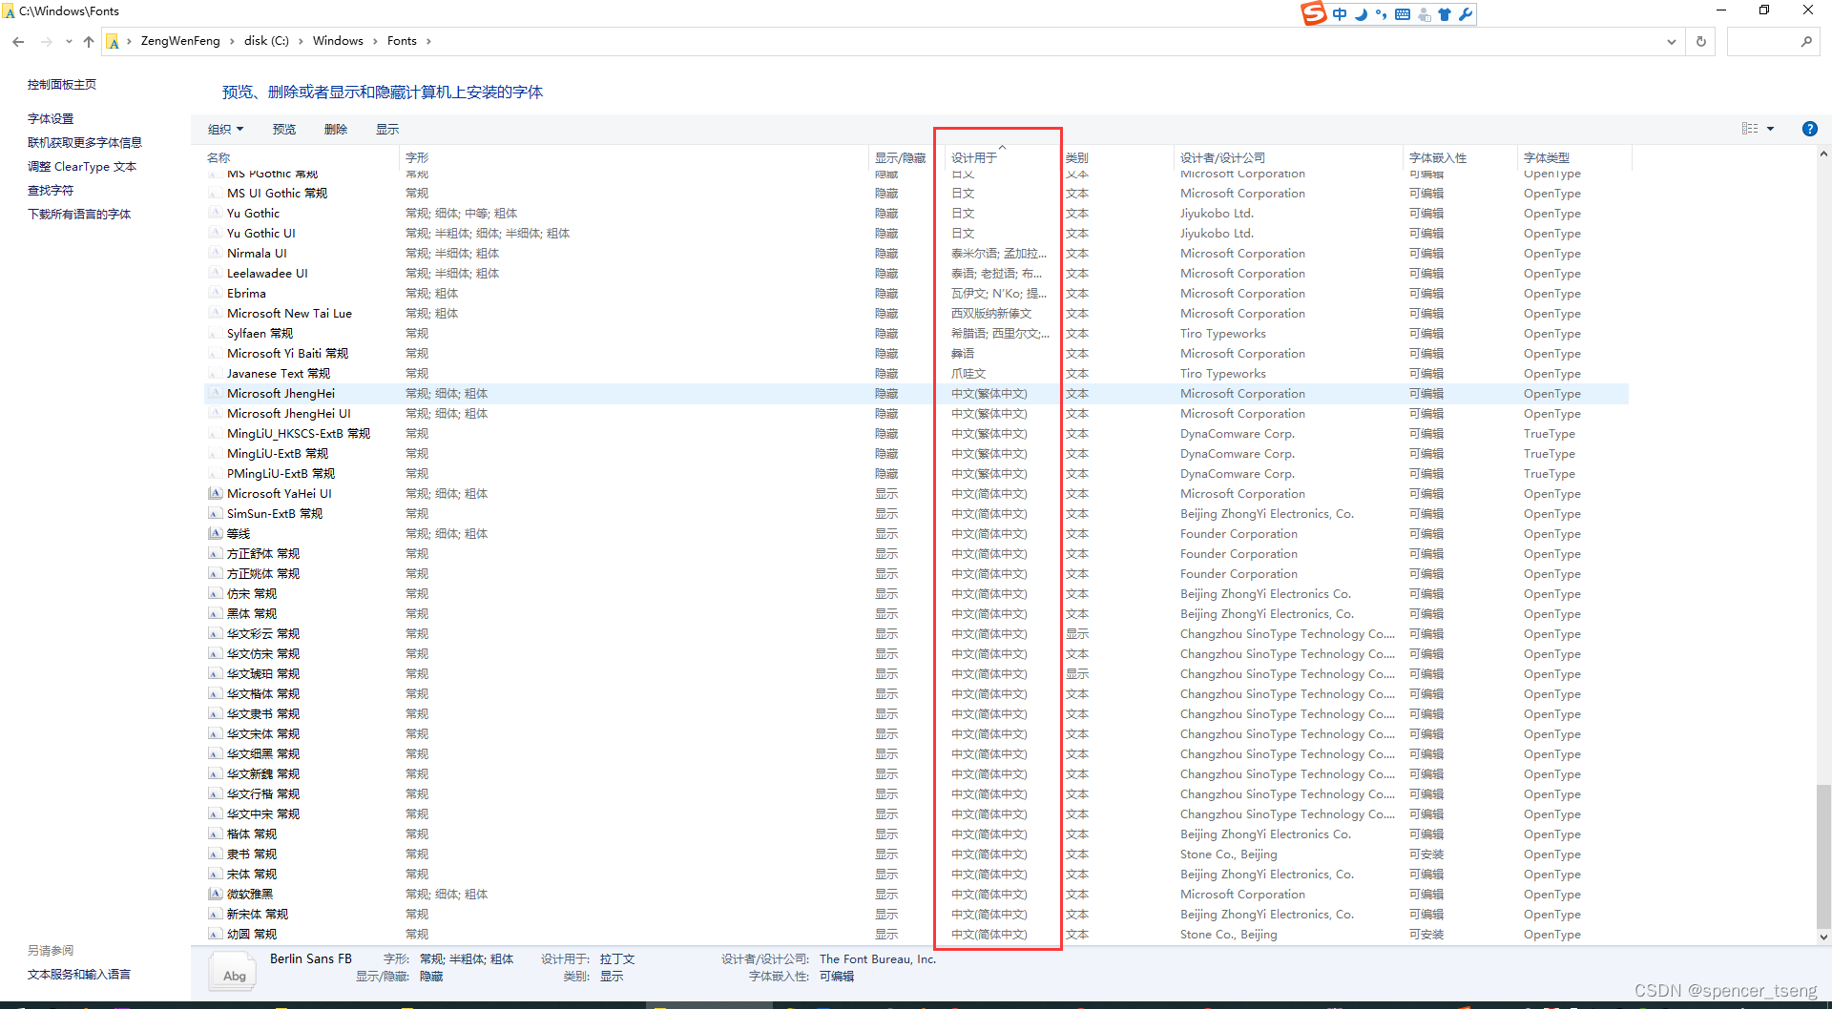Click the Sogou input method S logo
This screenshot has height=1009, width=1832.
click(x=1314, y=13)
